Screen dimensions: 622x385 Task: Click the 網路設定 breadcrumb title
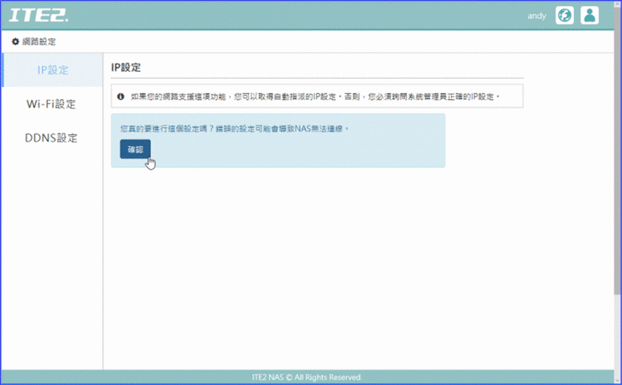(39, 42)
